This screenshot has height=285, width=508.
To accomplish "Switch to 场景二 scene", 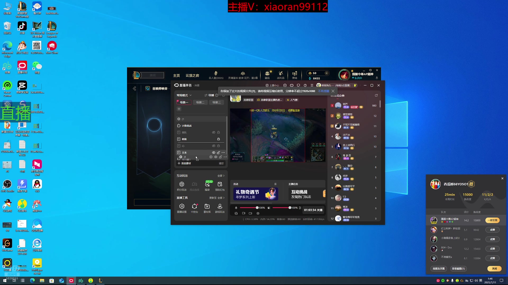I will coord(200,102).
